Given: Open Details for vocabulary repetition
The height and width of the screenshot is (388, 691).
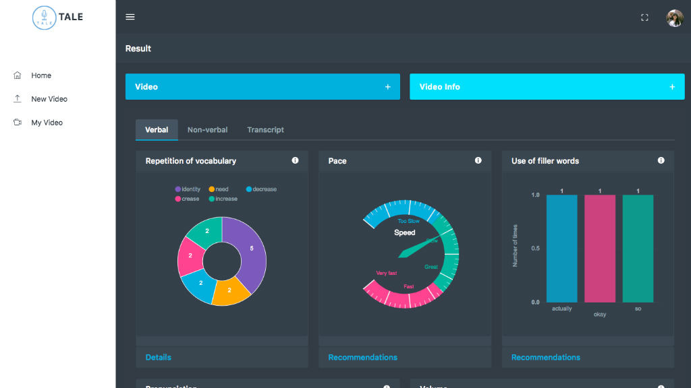Looking at the screenshot, I should (159, 357).
